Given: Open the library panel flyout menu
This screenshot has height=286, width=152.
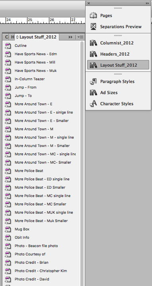Looking at the screenshot, I should (80, 37).
